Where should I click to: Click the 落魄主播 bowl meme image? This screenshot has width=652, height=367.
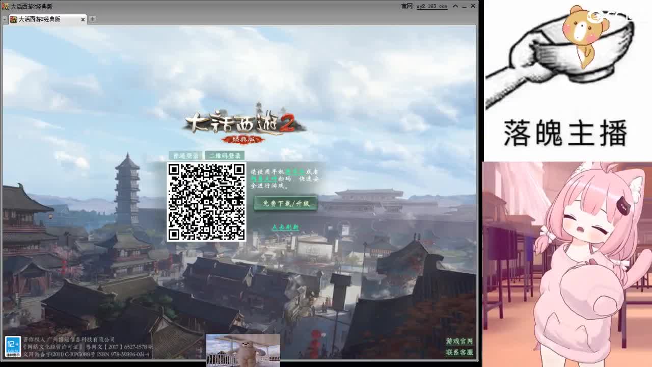[x=567, y=80]
